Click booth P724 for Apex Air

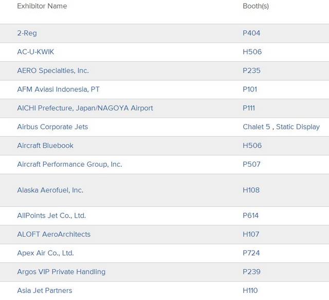[251, 253]
